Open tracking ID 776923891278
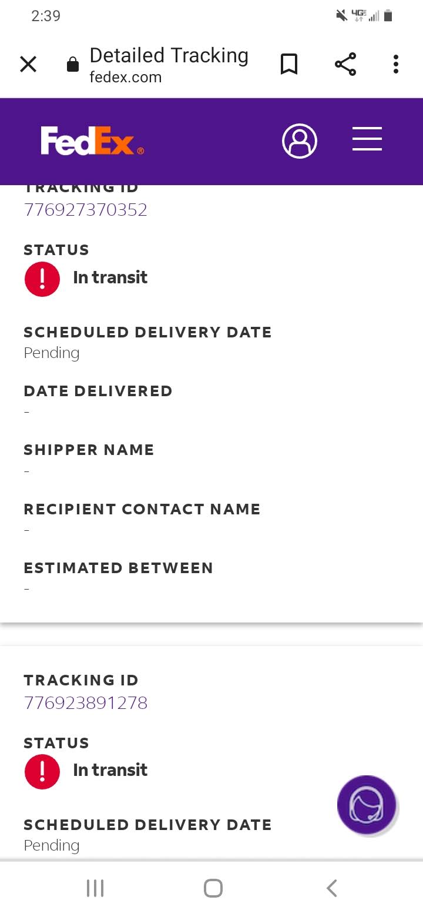The width and height of the screenshot is (423, 917). (85, 702)
